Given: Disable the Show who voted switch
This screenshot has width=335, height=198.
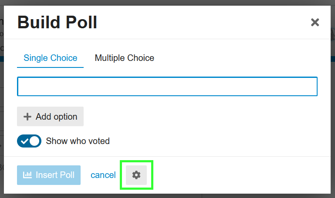Looking at the screenshot, I should (x=29, y=141).
